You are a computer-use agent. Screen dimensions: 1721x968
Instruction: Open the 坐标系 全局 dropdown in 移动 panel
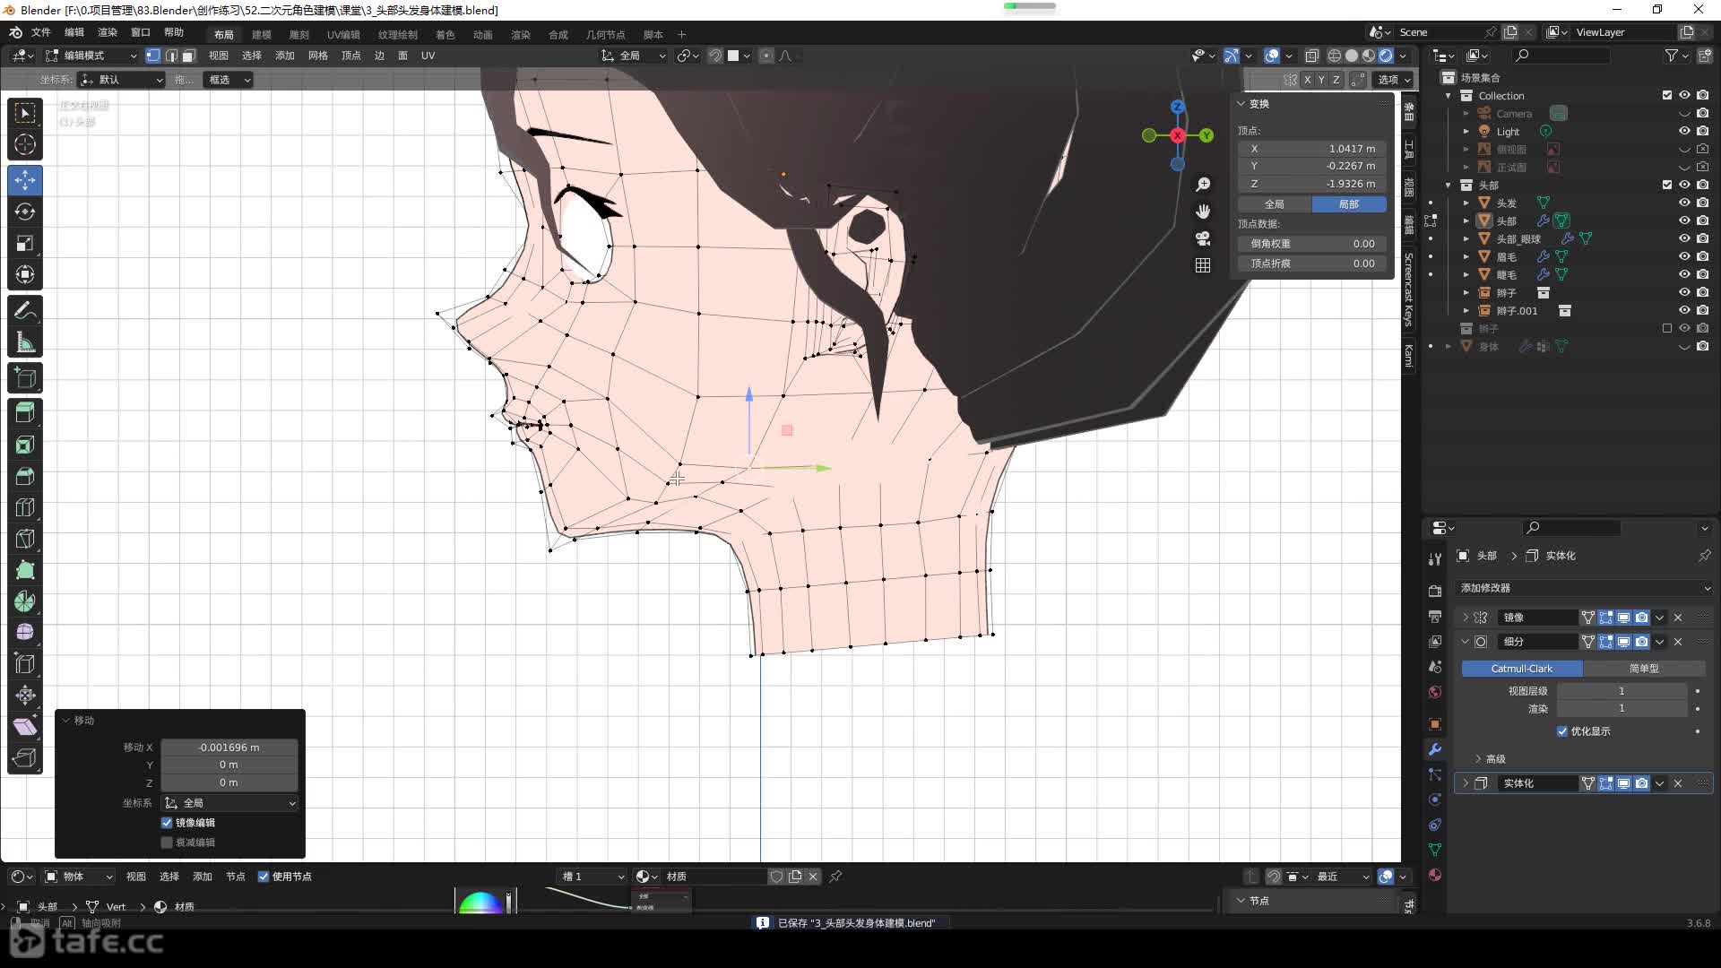click(x=229, y=803)
